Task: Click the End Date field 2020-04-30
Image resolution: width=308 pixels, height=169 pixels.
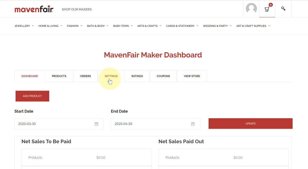Action: point(155,124)
